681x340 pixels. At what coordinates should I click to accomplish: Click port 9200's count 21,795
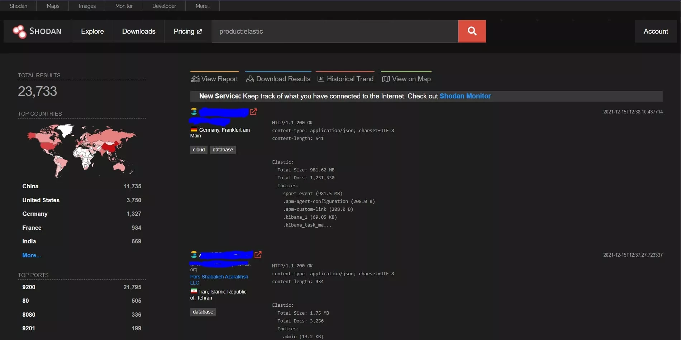coord(132,287)
